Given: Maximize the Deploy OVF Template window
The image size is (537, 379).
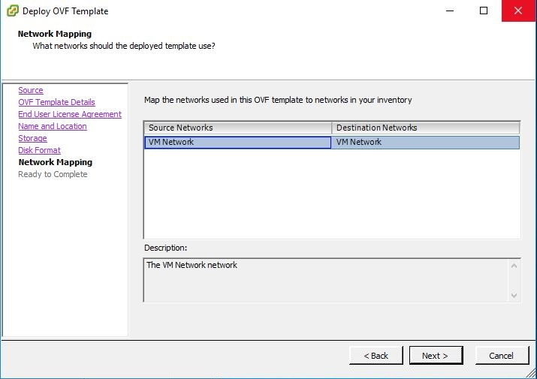Looking at the screenshot, I should (x=484, y=11).
